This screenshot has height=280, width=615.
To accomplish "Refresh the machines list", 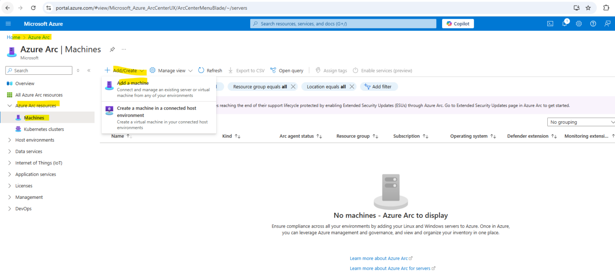I will (x=210, y=70).
